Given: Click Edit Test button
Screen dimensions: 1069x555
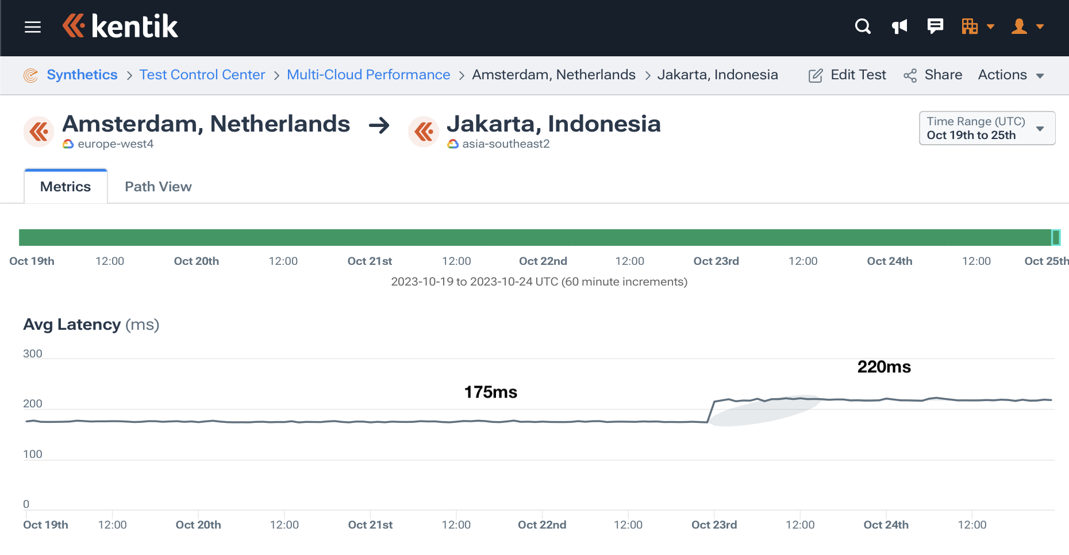Looking at the screenshot, I should [x=848, y=75].
